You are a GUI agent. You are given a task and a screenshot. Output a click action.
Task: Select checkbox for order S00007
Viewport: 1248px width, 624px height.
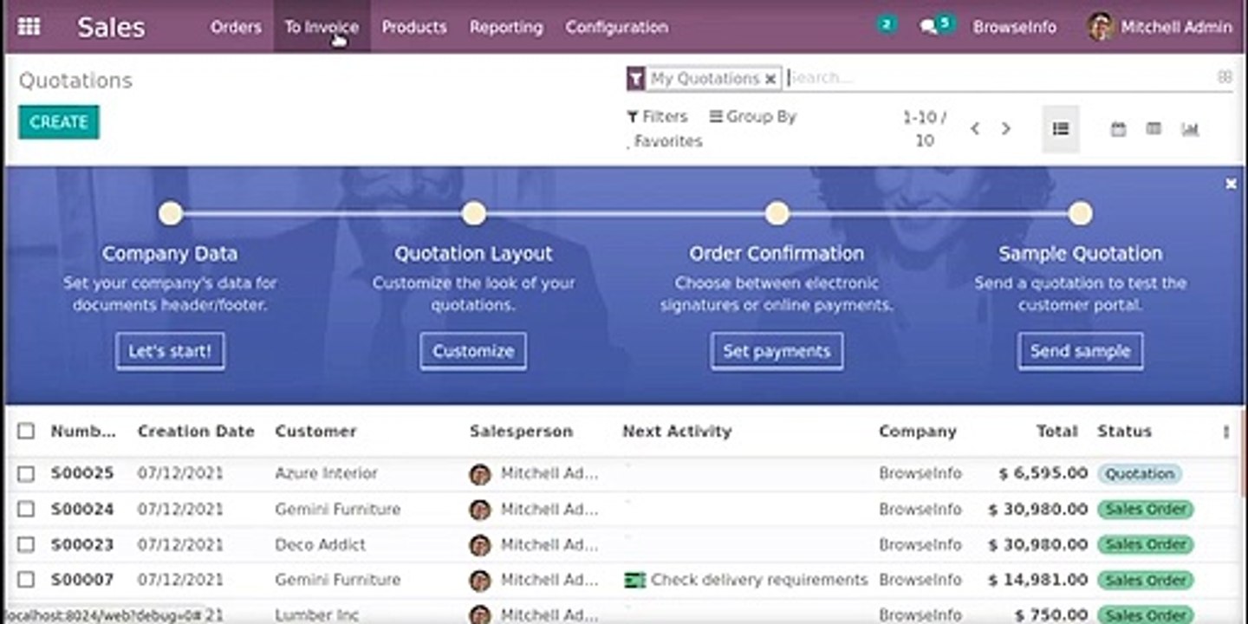[x=26, y=579]
